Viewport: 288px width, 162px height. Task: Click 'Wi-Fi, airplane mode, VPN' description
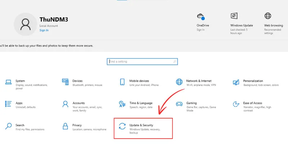[201, 85]
